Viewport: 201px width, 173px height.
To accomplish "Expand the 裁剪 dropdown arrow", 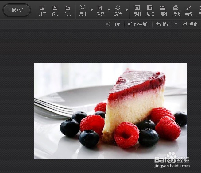I will point(109,10).
